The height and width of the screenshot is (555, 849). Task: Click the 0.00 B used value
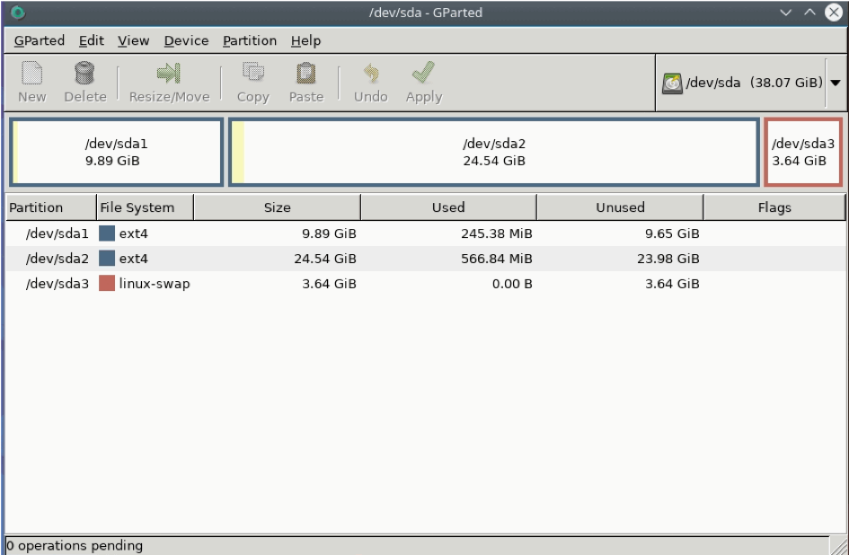(x=512, y=283)
